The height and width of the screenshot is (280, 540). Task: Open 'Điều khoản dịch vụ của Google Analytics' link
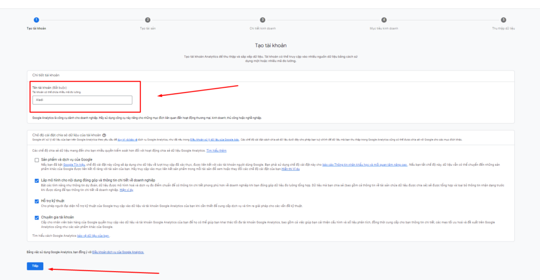[x=118, y=252]
